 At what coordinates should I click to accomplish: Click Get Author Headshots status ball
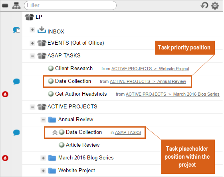(x=51, y=94)
